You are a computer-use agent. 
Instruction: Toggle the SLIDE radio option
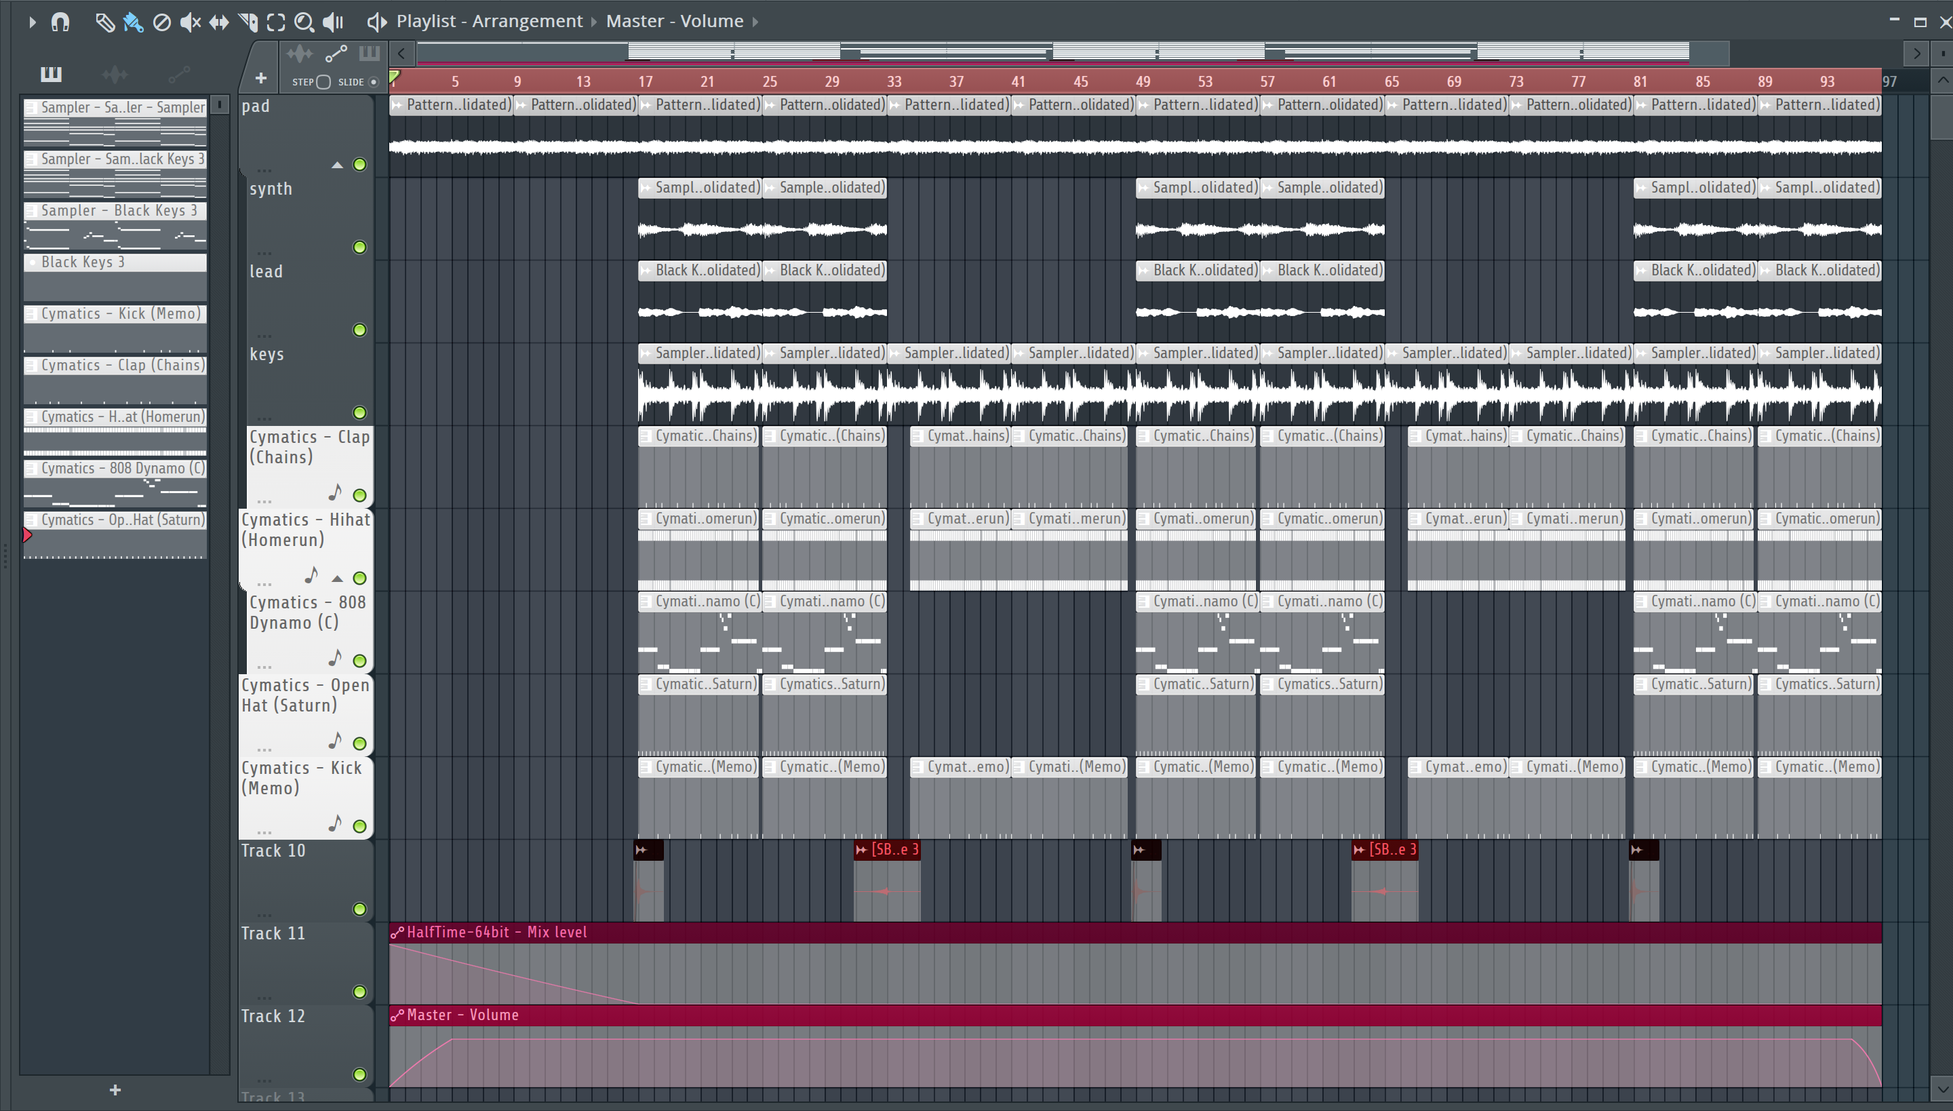[373, 83]
